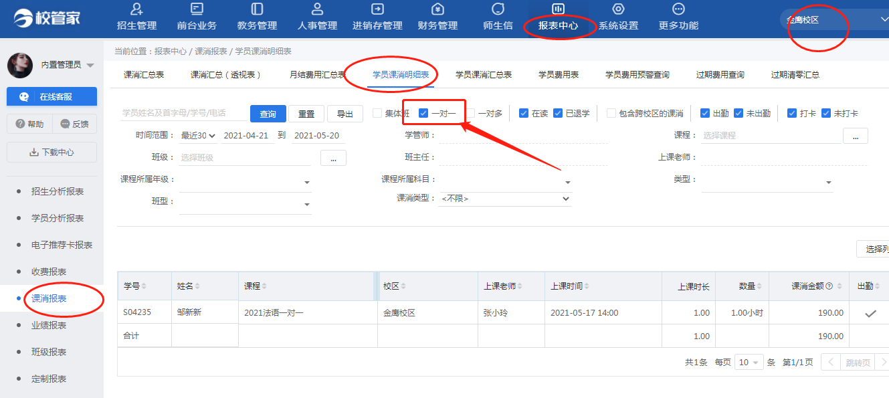
Task: Click the 校管家 logo
Action: 47,18
